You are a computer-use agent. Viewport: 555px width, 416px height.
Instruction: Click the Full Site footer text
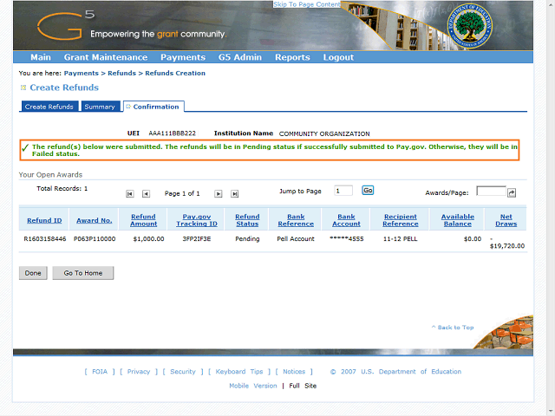pyautogui.click(x=303, y=386)
